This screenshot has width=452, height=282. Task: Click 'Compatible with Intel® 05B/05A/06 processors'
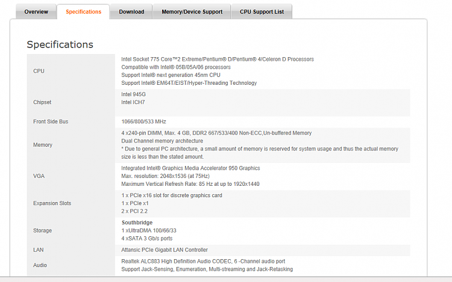click(x=176, y=67)
